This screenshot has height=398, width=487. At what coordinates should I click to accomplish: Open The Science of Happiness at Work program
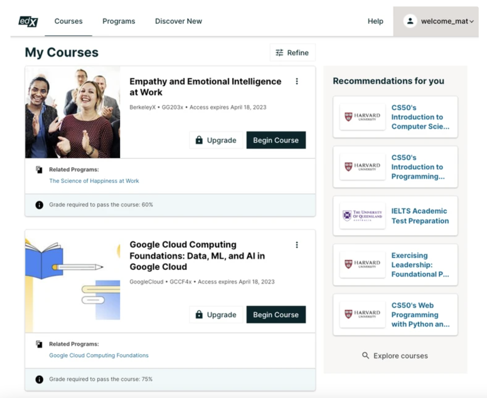click(x=94, y=181)
